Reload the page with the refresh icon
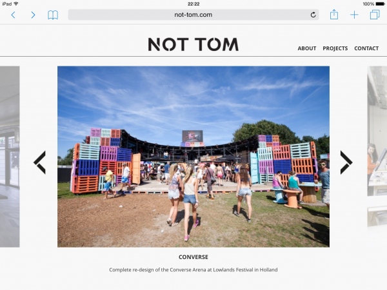 click(313, 15)
